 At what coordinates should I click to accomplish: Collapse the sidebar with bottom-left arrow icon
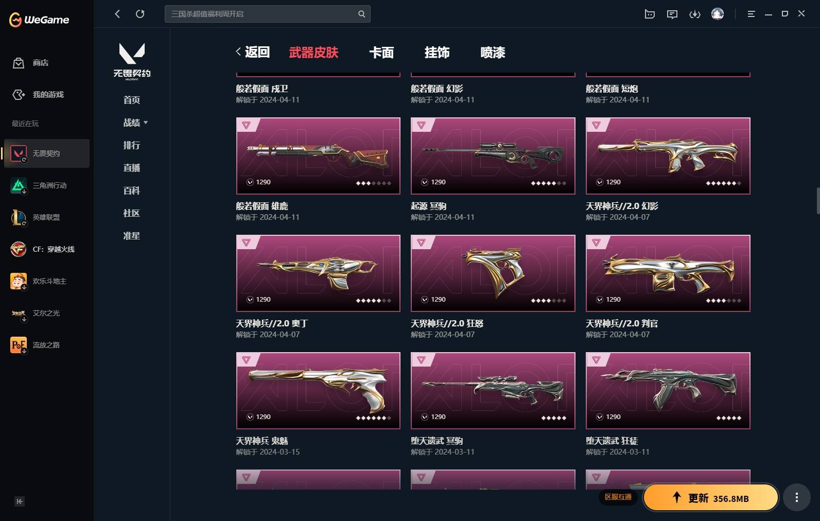pyautogui.click(x=20, y=501)
